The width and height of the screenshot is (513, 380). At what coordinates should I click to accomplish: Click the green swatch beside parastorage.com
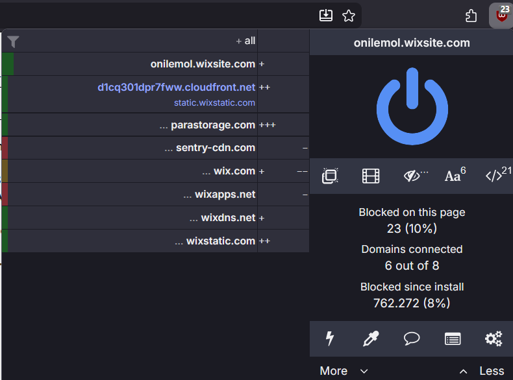point(5,125)
